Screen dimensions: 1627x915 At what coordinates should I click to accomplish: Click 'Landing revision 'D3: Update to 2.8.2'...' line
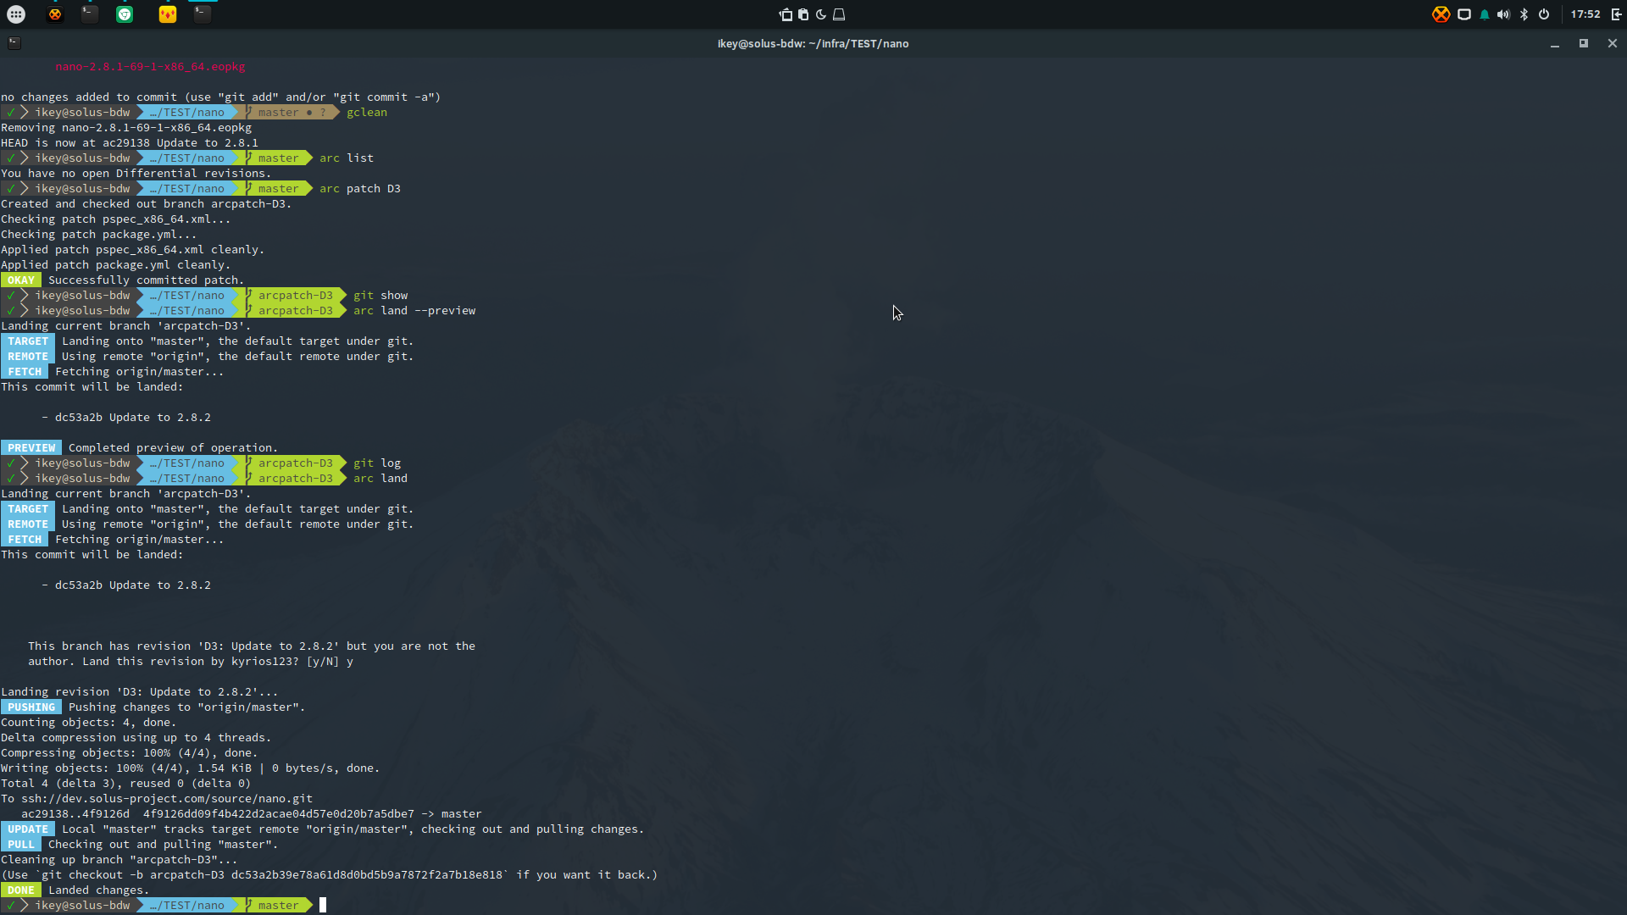pos(140,692)
